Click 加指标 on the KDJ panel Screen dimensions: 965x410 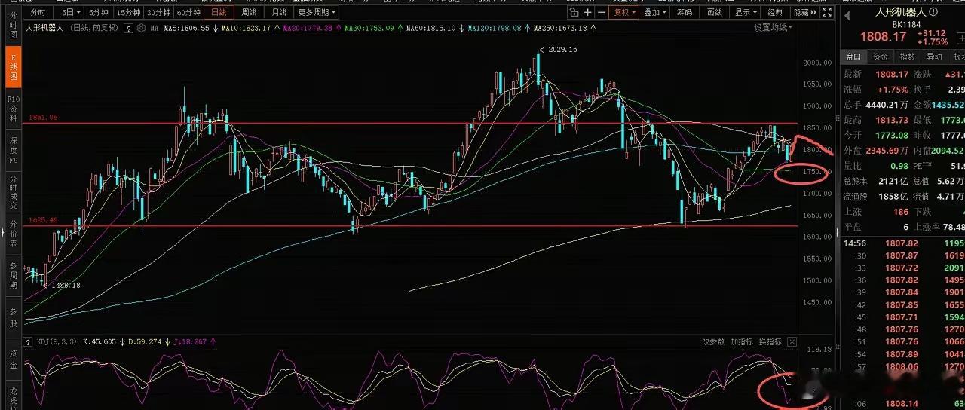(742, 341)
